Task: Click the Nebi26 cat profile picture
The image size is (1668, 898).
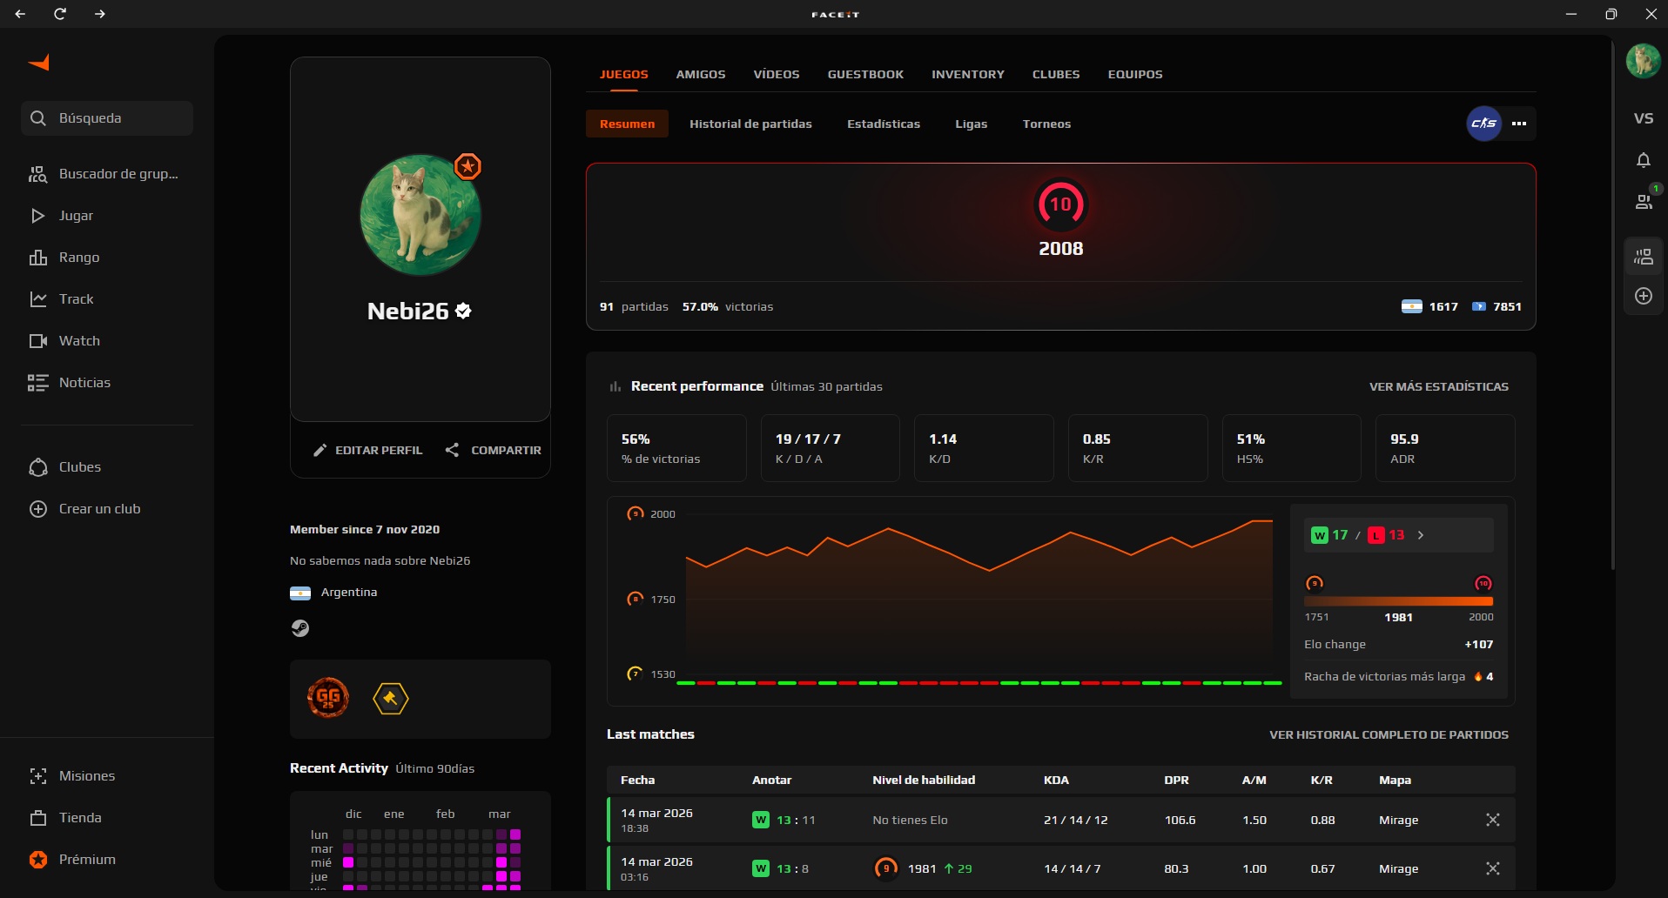Action: click(x=420, y=215)
